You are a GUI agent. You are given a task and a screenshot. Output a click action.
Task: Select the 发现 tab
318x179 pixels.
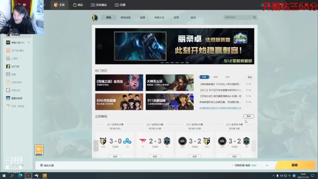click(x=176, y=18)
